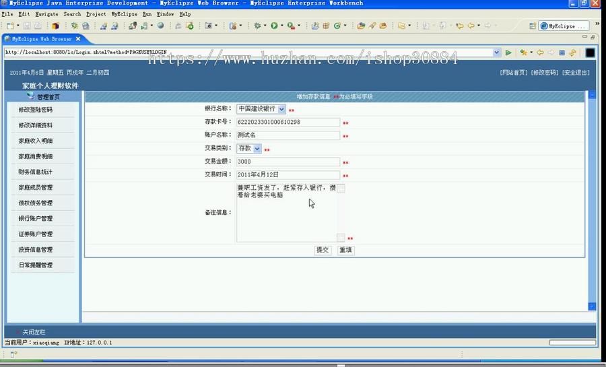606x367 pixels.
Task: Click the browser URL address field
Action: click(248, 52)
